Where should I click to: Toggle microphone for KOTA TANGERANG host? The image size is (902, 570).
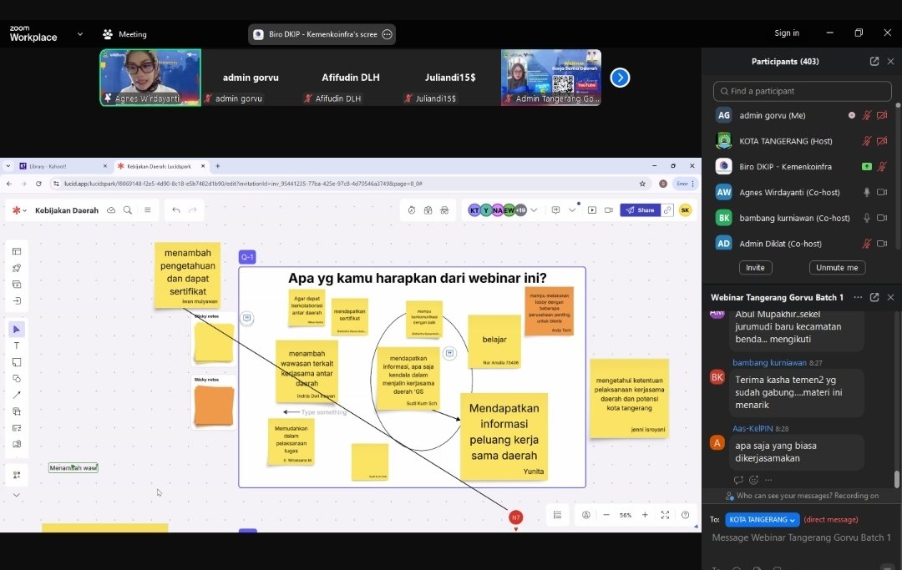[866, 141]
